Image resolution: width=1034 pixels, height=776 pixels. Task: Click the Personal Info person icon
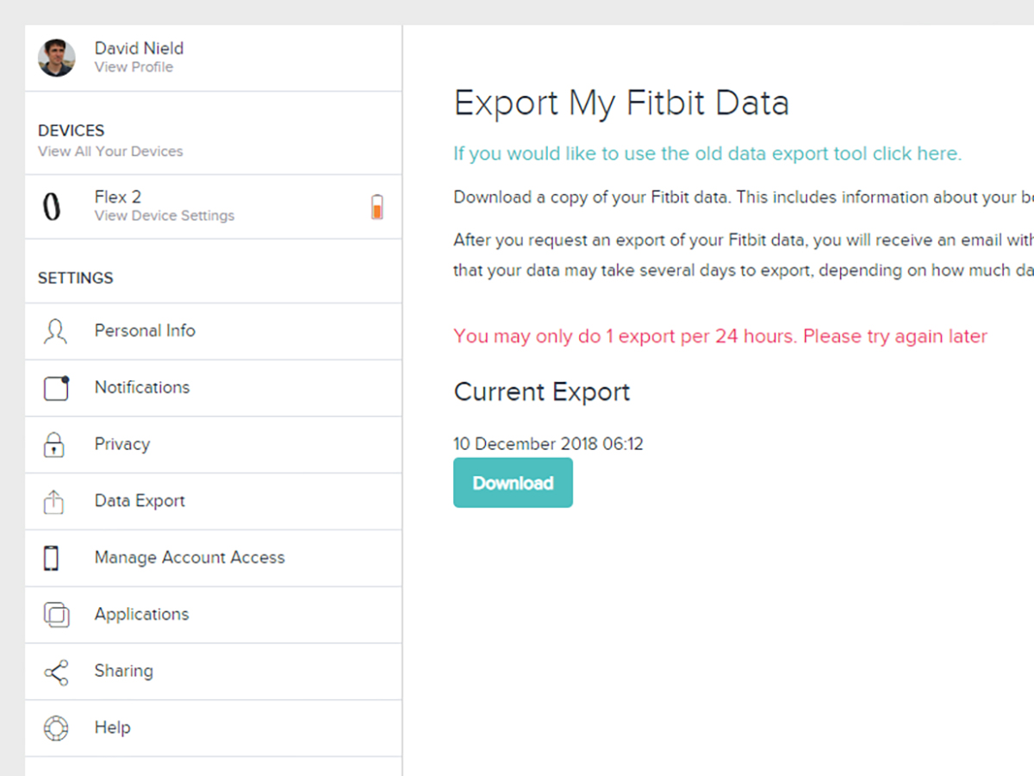55,331
